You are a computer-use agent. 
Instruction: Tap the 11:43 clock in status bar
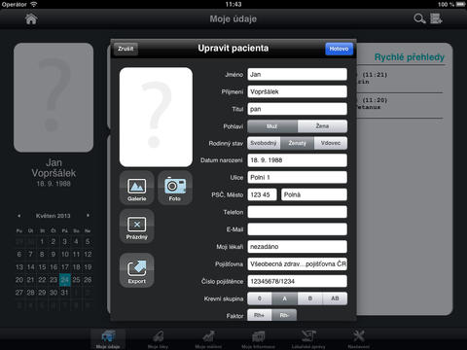pos(233,4)
